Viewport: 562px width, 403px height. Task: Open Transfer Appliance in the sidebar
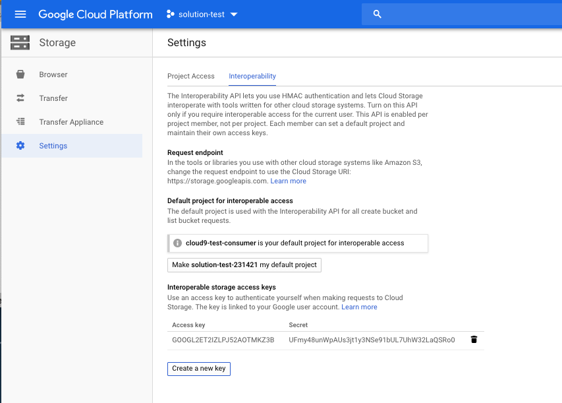(72, 121)
